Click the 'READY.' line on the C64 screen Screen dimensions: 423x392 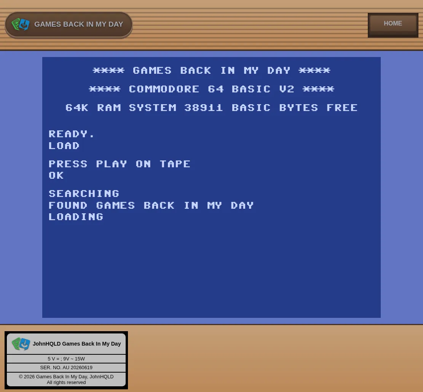tap(72, 134)
